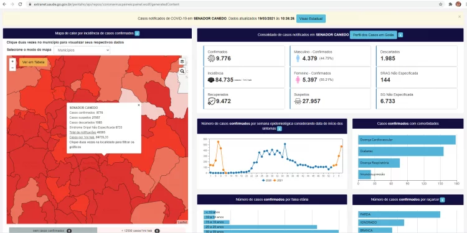The height and width of the screenshot is (233, 467).
Task: Open the map layers control
Action: [x=182, y=62]
